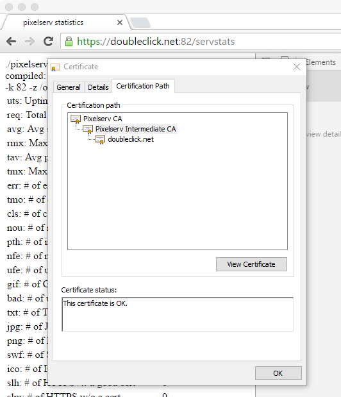Screen dimensions: 341x397
Task: Click the OK button
Action: [x=278, y=373]
